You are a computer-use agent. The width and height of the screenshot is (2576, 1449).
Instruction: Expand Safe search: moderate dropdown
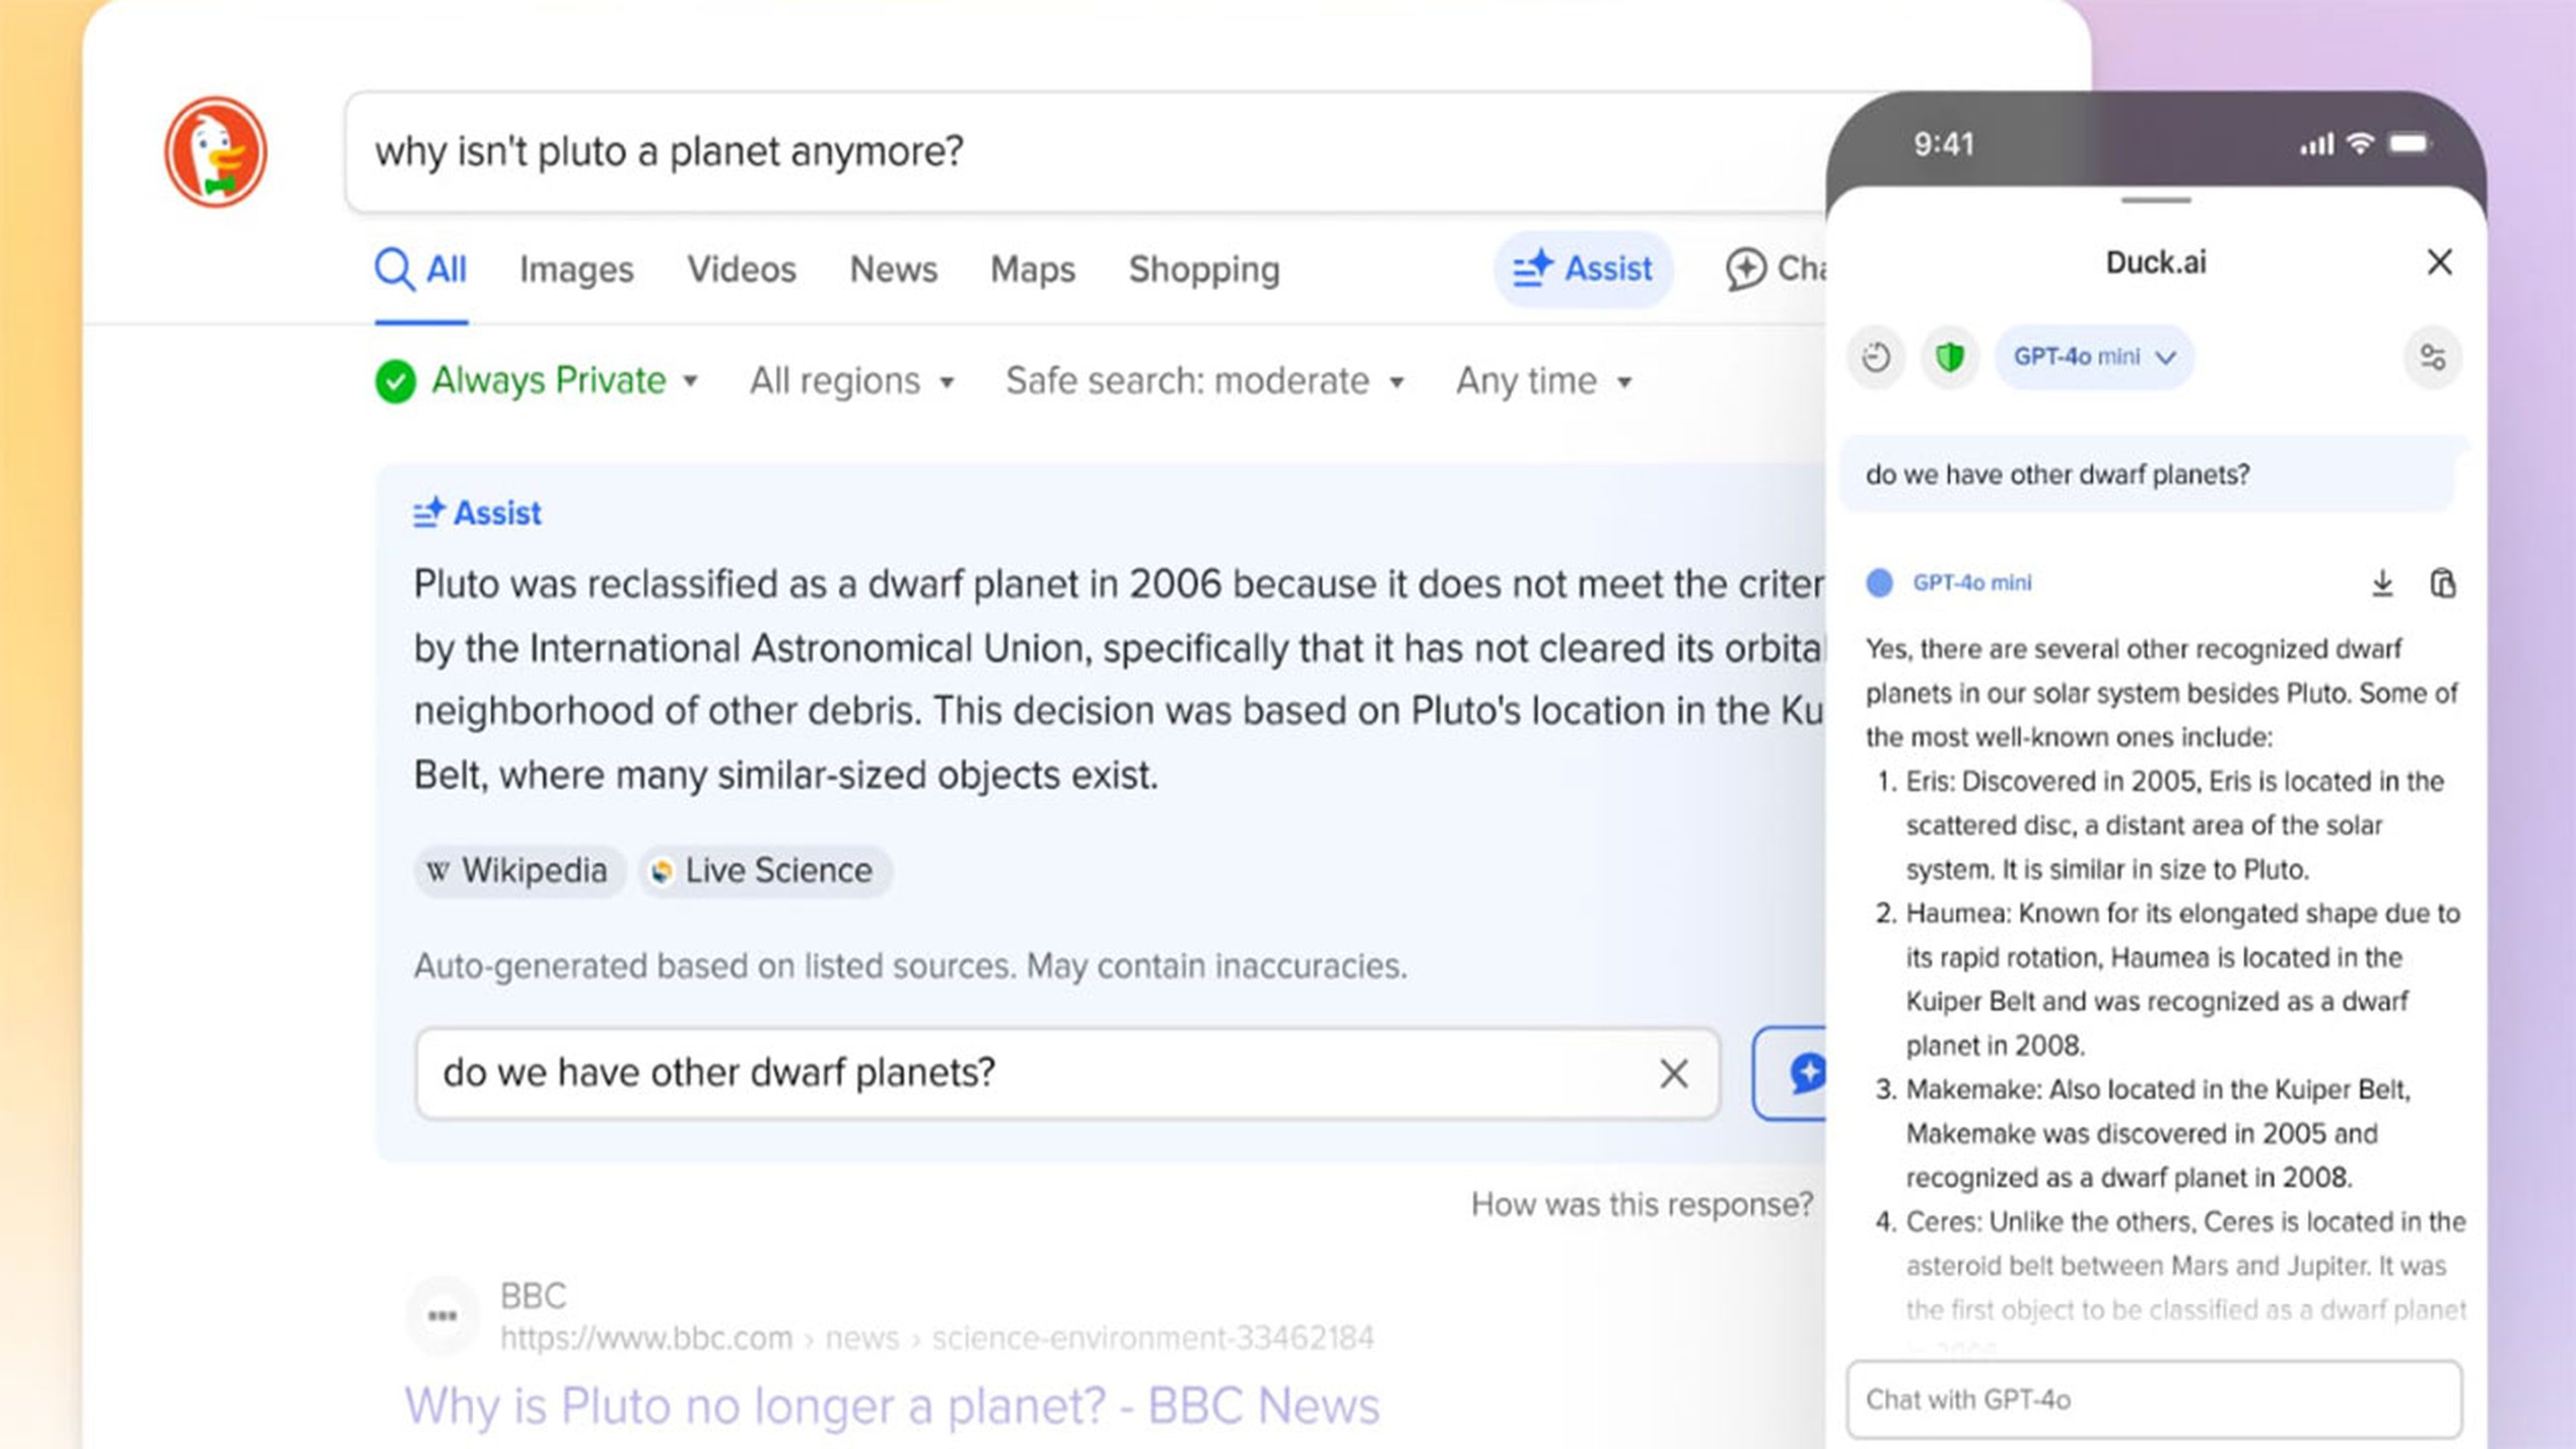[x=1205, y=381]
